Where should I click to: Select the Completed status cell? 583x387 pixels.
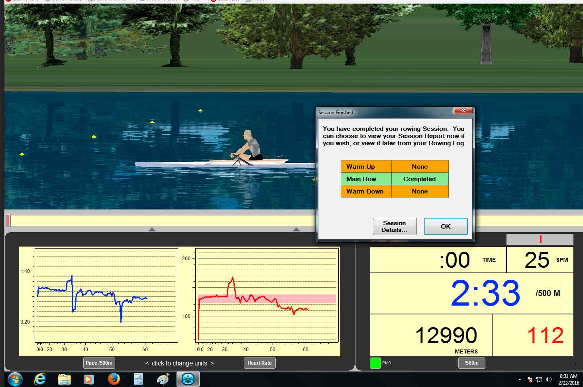pos(420,179)
